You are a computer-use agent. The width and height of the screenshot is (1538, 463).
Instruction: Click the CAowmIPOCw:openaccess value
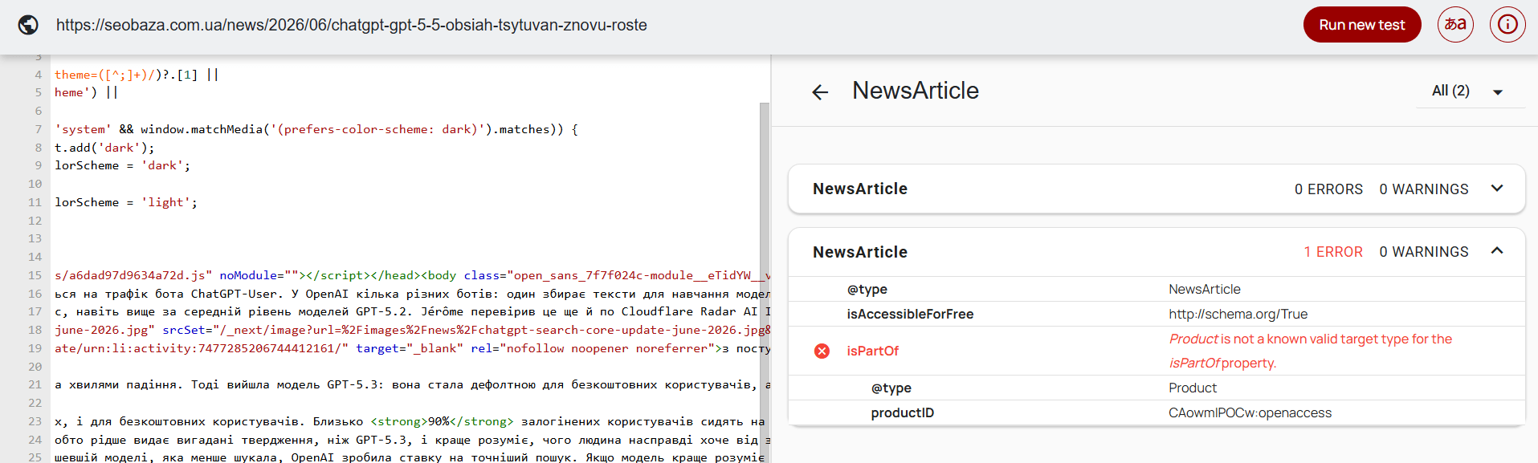pyautogui.click(x=1250, y=412)
